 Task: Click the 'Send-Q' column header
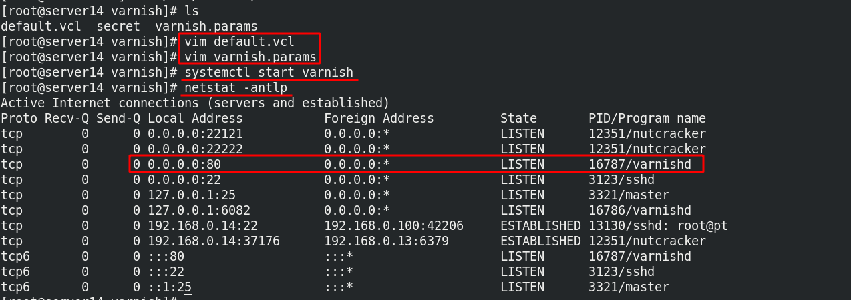pyautogui.click(x=118, y=119)
